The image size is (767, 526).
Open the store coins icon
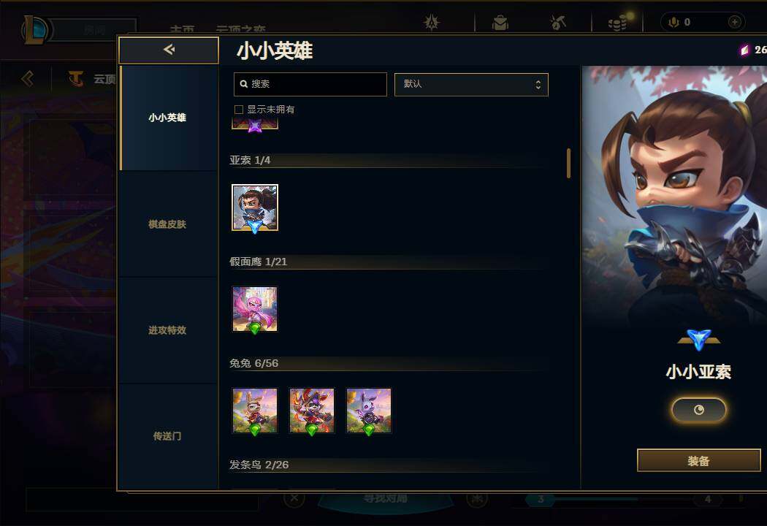point(617,23)
